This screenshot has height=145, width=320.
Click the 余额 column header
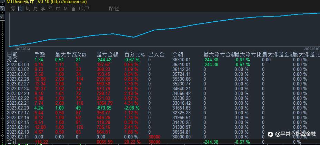178,55
